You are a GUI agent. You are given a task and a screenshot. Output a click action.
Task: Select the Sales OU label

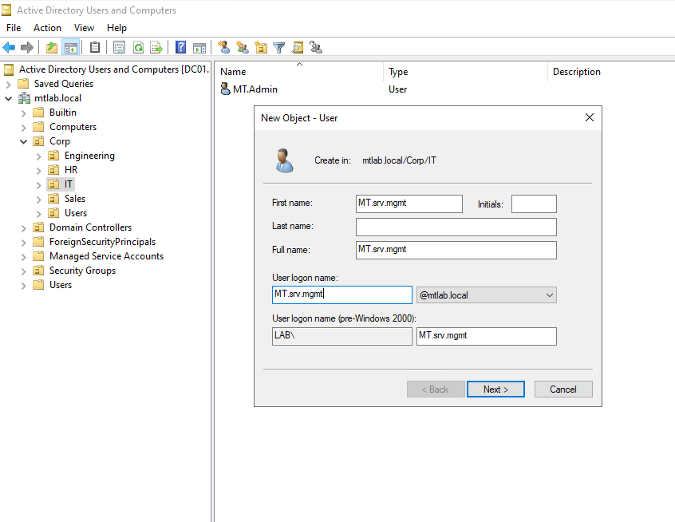tap(74, 199)
